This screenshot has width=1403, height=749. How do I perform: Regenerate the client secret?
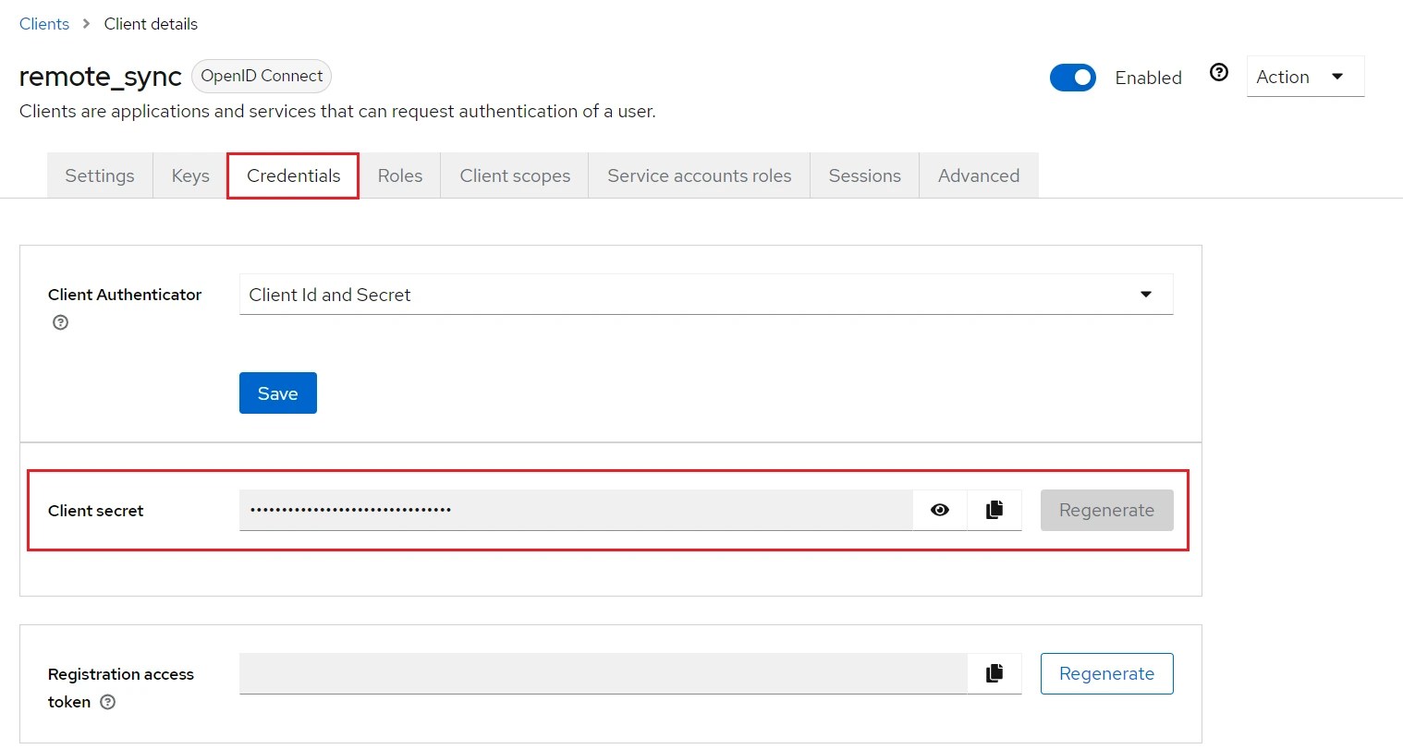1106,510
